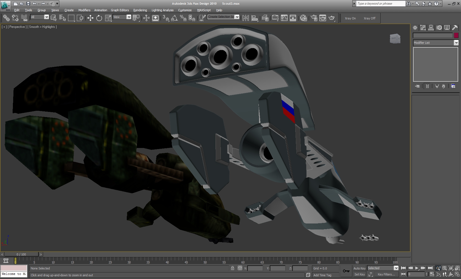The image size is (461, 279).
Task: Open the reference coordinate View dropdown
Action: (x=129, y=17)
